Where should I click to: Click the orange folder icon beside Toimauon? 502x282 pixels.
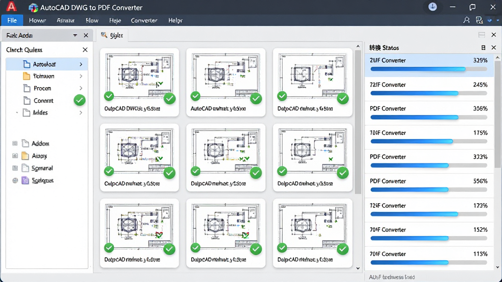click(x=26, y=76)
